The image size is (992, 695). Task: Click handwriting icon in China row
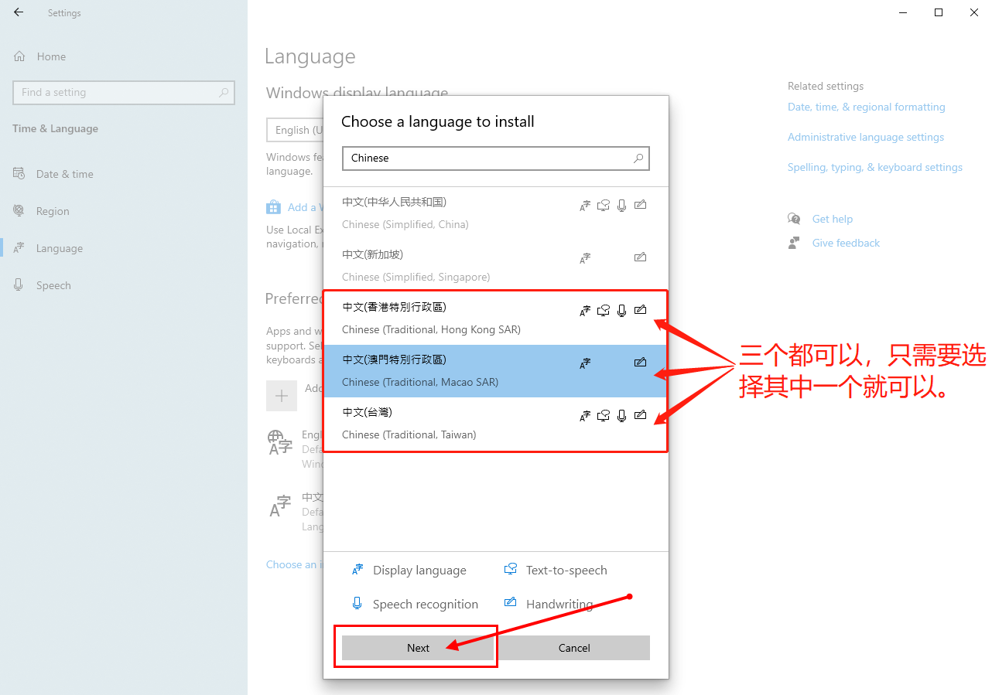pyautogui.click(x=640, y=205)
